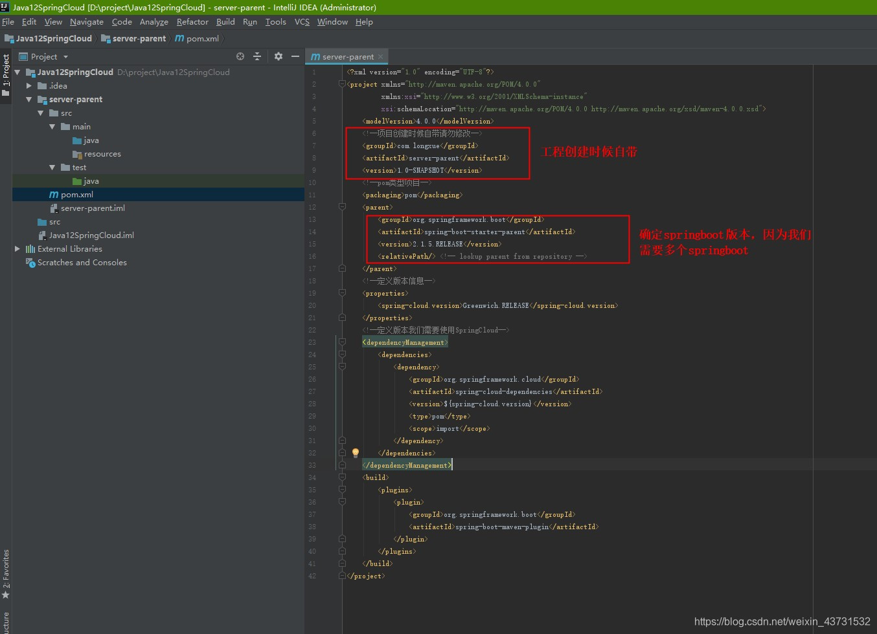The height and width of the screenshot is (634, 877).
Task: Click the Greenwich.RELEASE version text
Action: (x=495, y=305)
